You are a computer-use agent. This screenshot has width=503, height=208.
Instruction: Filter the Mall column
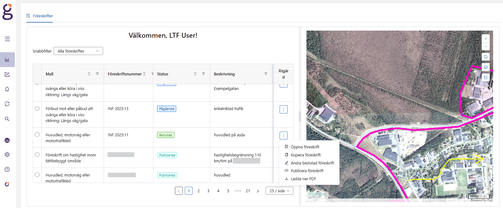pyautogui.click(x=97, y=74)
